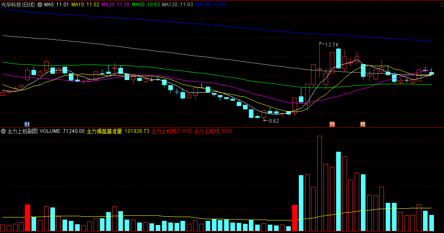Click the VOLUME: 71240.00 value
This screenshot has width=444, height=233.
pyautogui.click(x=62, y=131)
